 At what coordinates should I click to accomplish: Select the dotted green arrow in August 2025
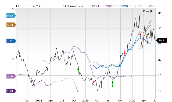(112, 84)
